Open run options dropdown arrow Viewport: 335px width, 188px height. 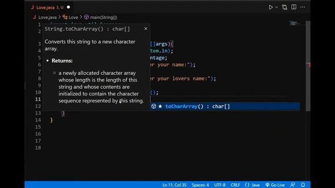[x=277, y=7]
